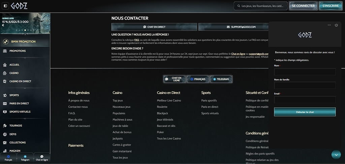Open Blackjack footer link
The image size is (345, 164).
point(162,113)
